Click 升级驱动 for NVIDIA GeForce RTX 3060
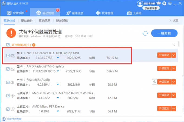 pyautogui.click(x=164, y=55)
